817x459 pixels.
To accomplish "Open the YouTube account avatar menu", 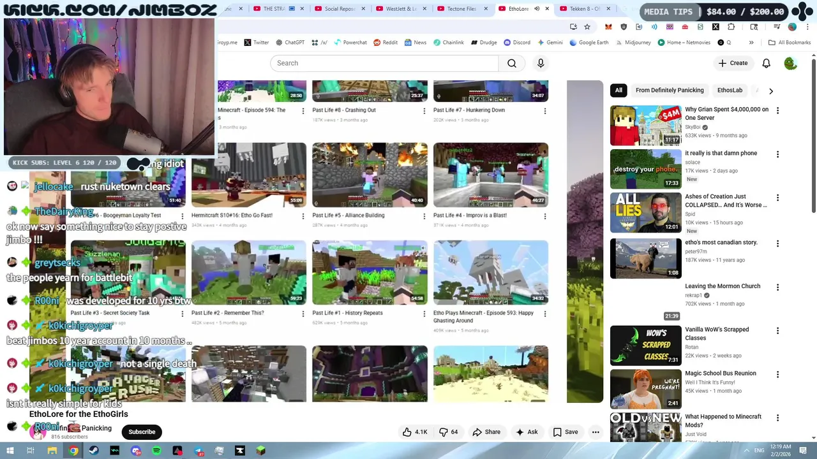I will tap(790, 63).
